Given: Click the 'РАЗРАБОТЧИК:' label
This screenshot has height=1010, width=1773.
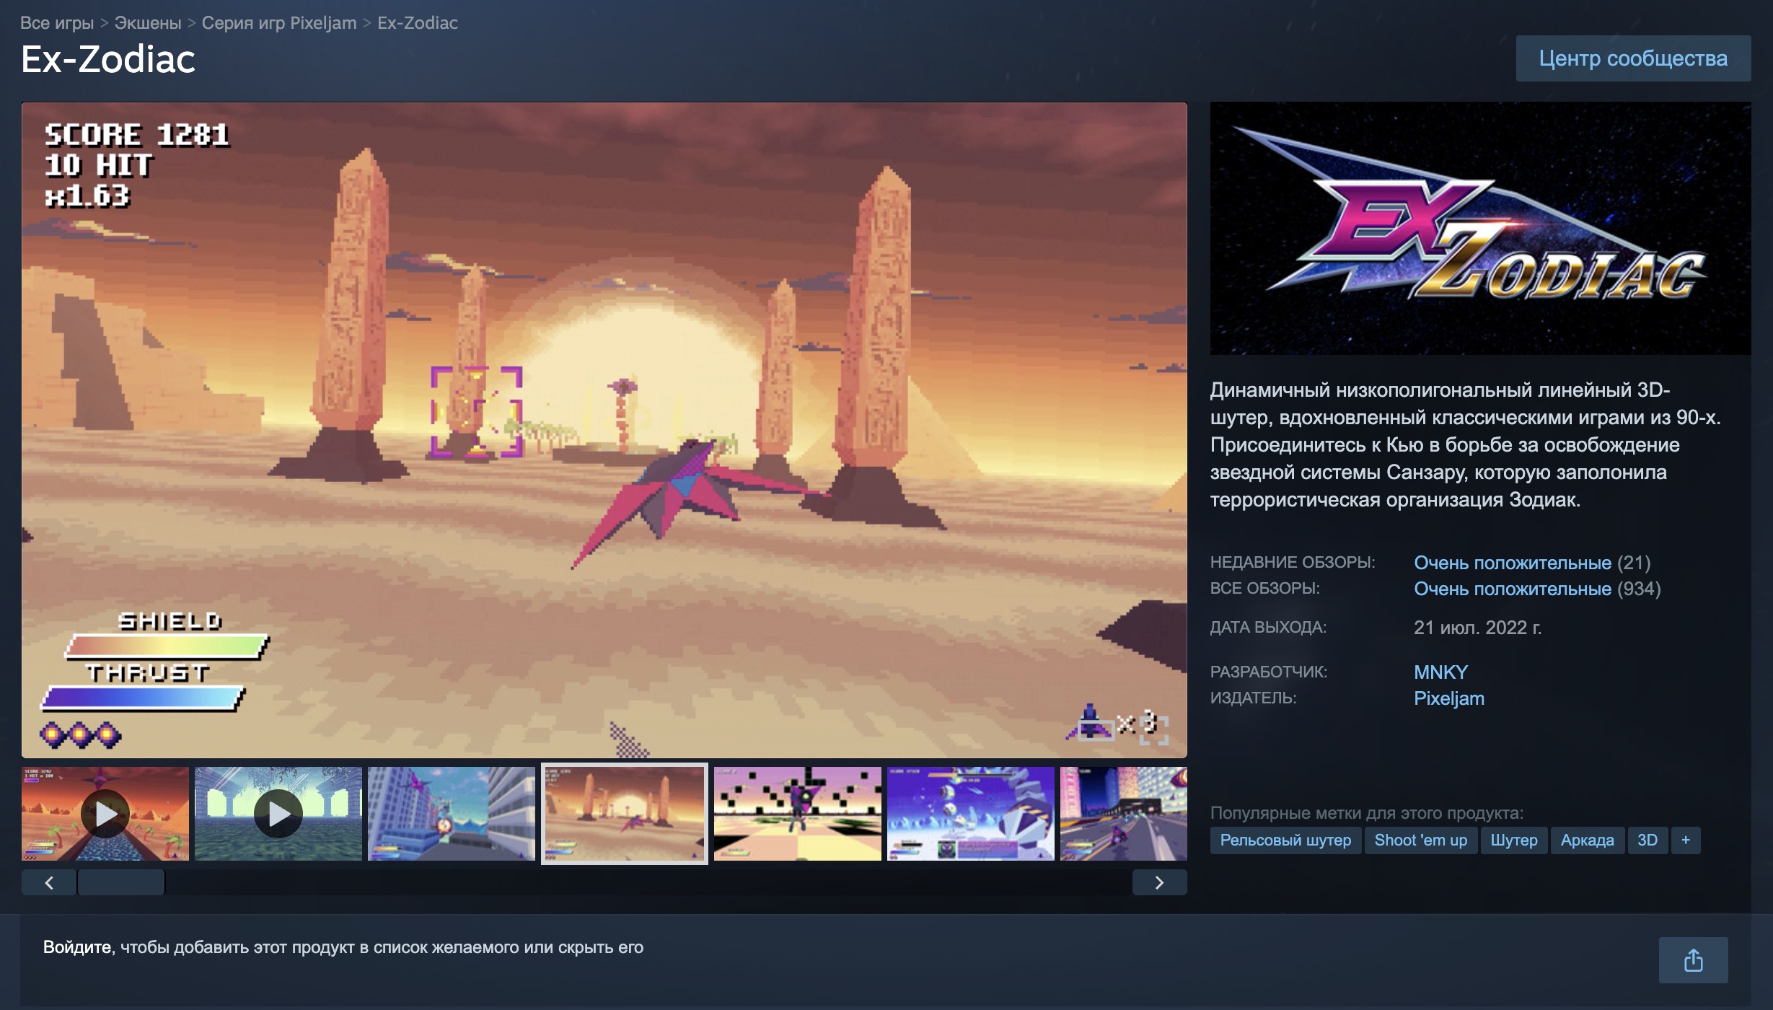Looking at the screenshot, I should coord(1269,672).
